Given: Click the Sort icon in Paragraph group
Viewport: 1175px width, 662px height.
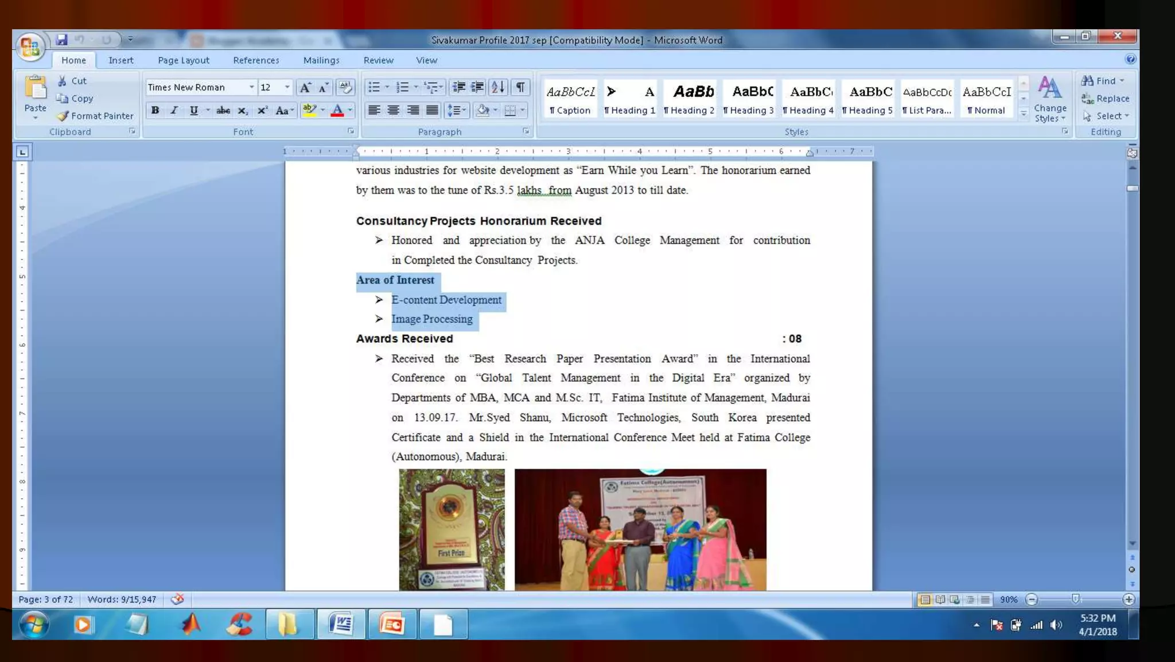Looking at the screenshot, I should pos(498,87).
